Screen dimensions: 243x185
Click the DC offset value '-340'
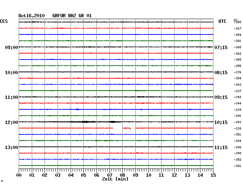[237, 116]
